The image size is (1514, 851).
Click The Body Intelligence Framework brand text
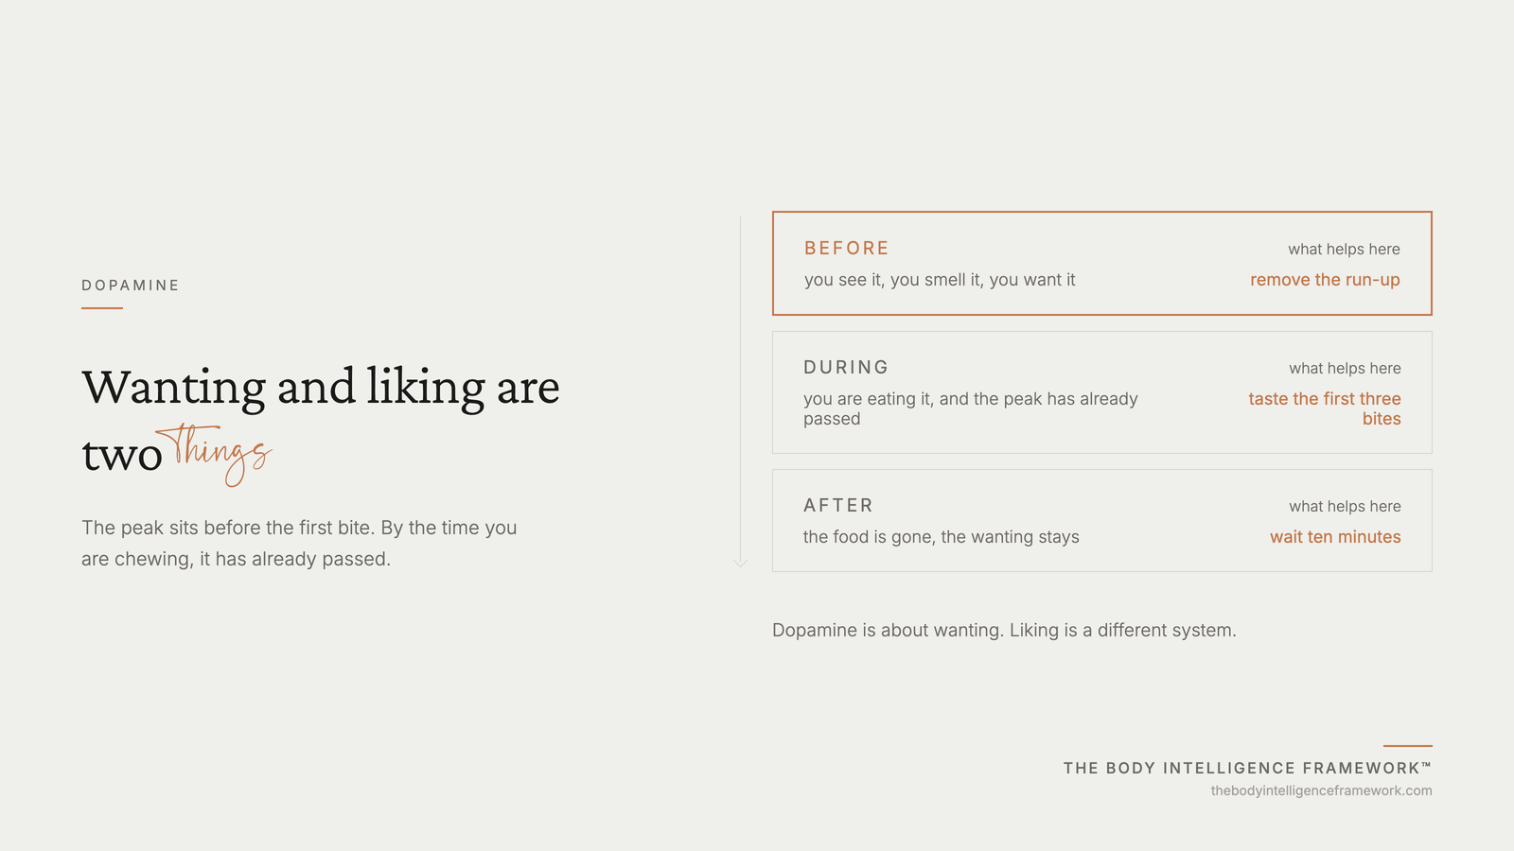[x=1247, y=768]
